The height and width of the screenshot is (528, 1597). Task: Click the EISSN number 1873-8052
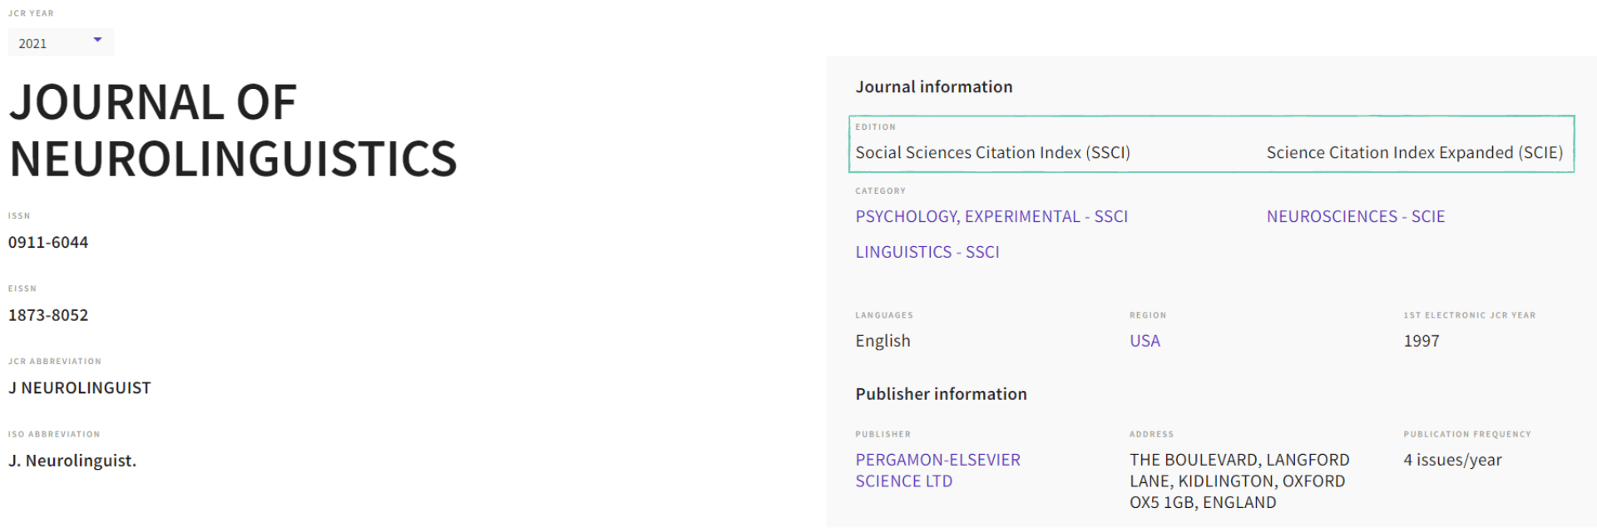tap(48, 315)
